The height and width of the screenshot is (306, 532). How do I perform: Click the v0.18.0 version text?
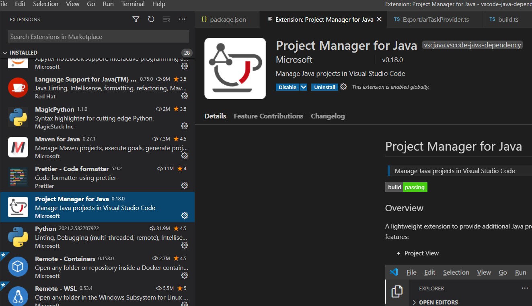(x=392, y=60)
